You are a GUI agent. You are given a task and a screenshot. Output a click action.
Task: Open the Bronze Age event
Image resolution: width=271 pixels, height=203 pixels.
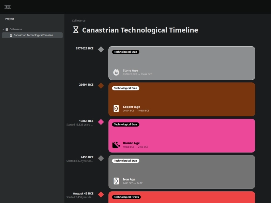[x=182, y=136]
